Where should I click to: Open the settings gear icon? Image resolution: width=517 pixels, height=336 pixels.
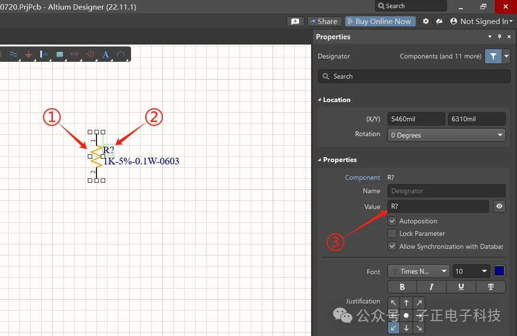pyautogui.click(x=426, y=21)
